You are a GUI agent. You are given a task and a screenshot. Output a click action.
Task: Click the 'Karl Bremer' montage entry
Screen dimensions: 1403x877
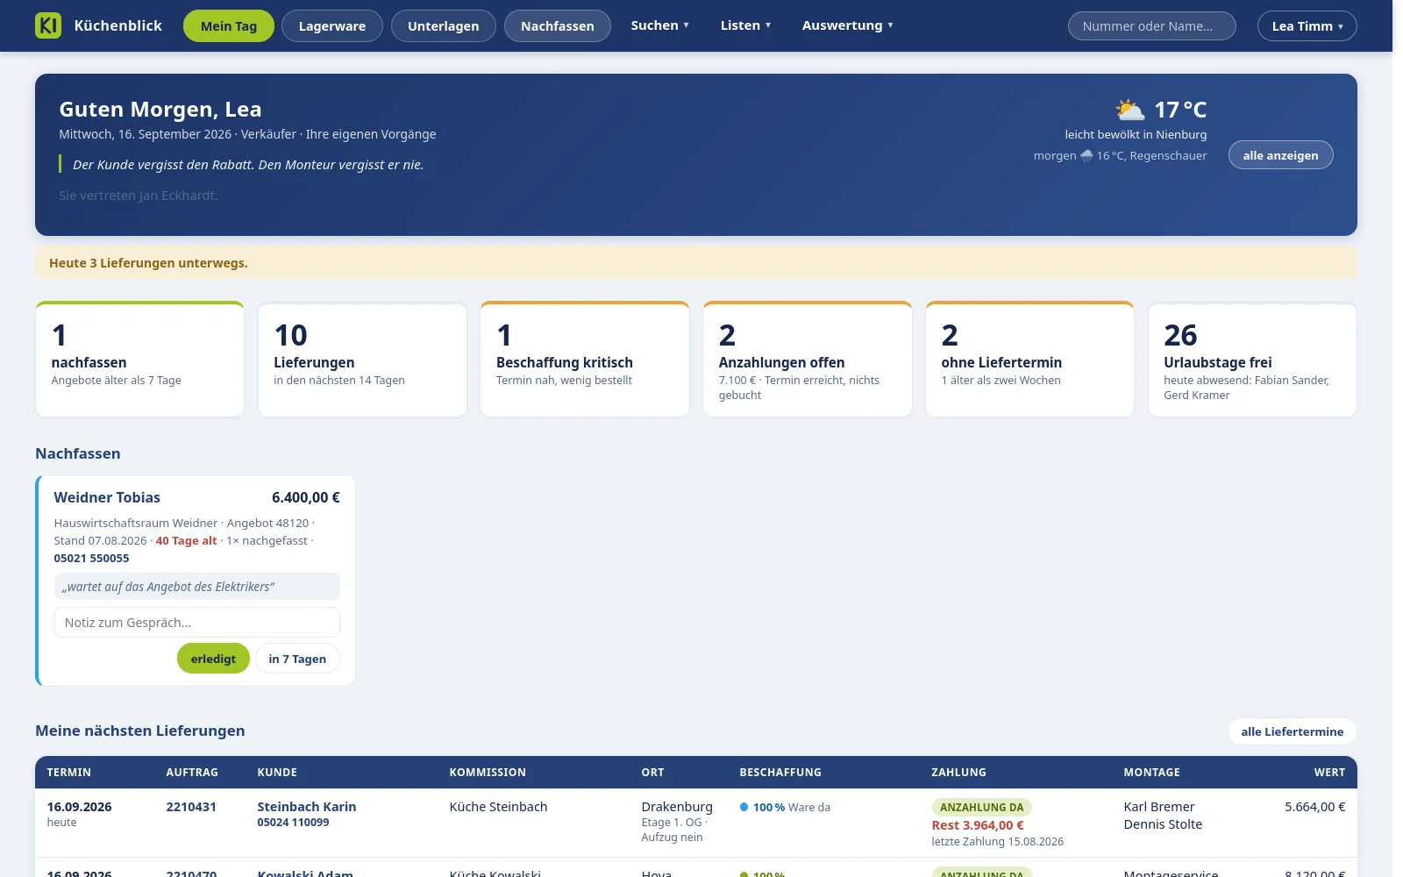tap(1159, 807)
